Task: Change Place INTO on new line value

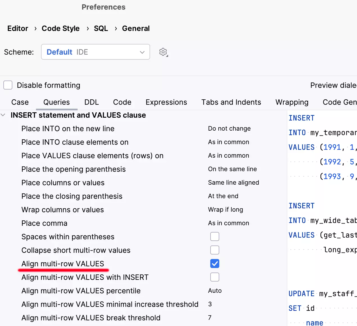Action: 229,129
